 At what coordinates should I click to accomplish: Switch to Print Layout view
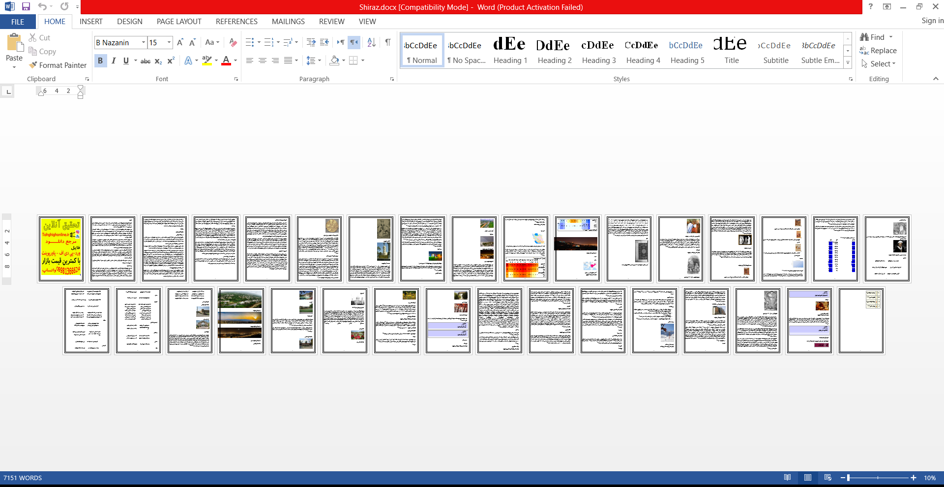(808, 478)
